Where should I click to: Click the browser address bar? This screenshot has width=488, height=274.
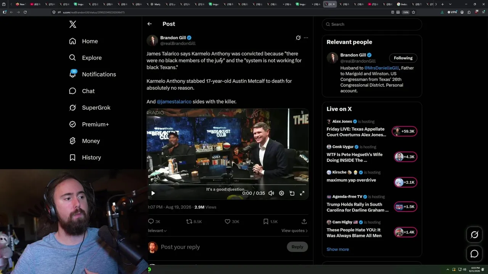(x=221, y=12)
